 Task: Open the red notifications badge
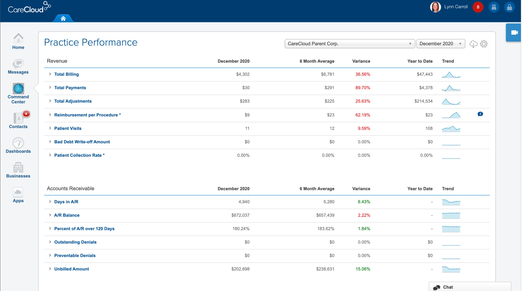coord(478,7)
